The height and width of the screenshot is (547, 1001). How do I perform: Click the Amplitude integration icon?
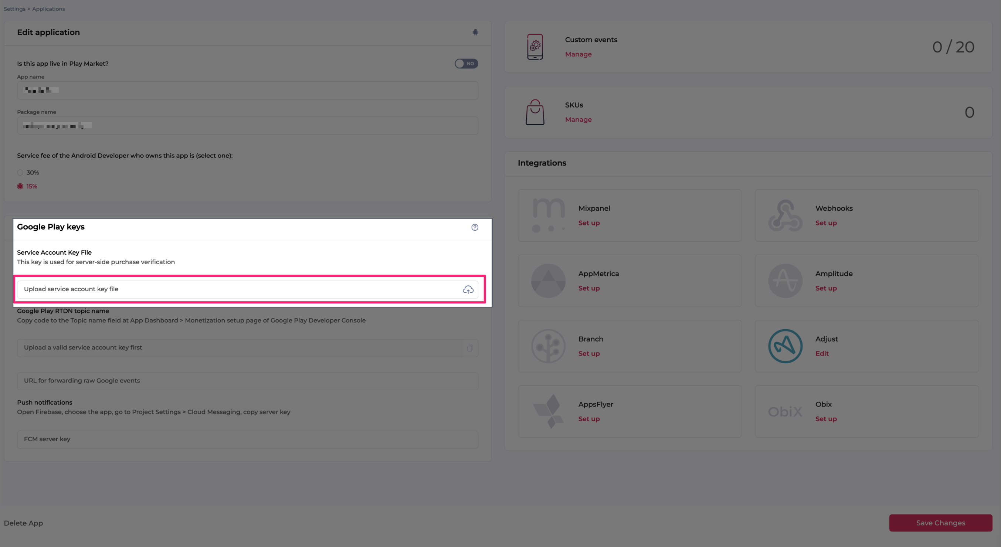[784, 280]
